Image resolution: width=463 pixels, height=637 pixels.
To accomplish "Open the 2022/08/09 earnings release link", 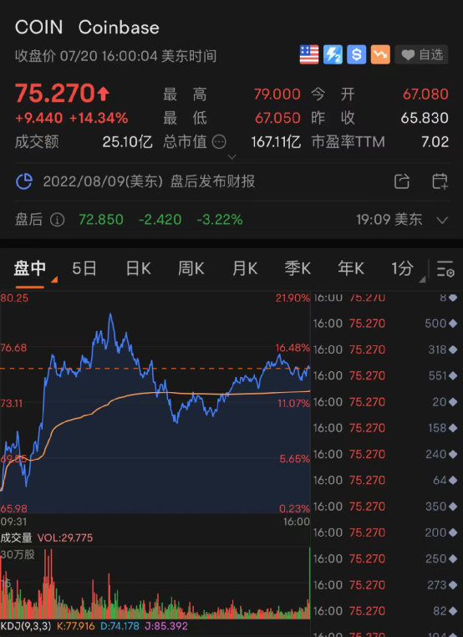I will coord(149,181).
